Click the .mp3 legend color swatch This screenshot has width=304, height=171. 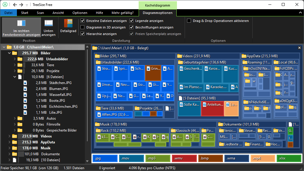(158, 159)
